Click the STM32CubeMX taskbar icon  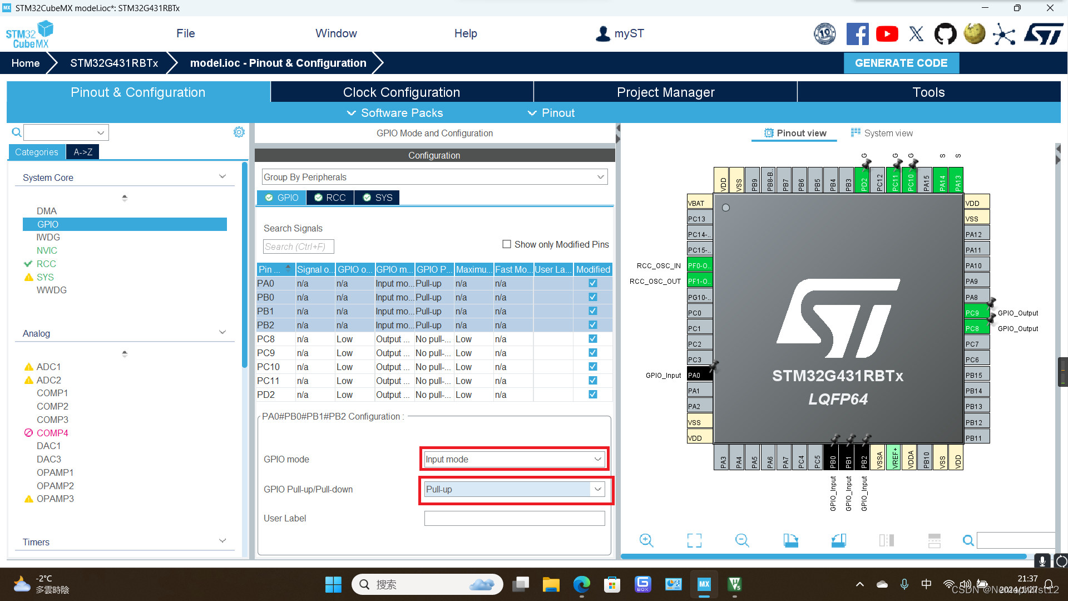(x=704, y=584)
